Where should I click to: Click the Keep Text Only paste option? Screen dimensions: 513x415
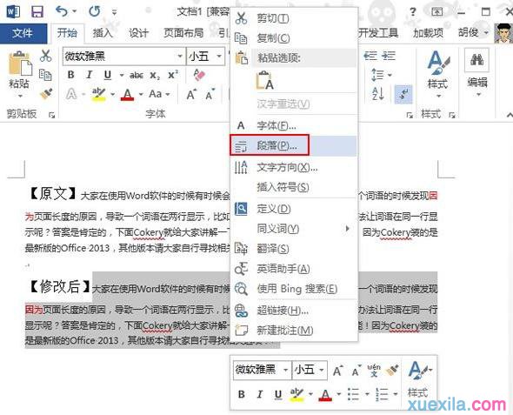point(264,81)
